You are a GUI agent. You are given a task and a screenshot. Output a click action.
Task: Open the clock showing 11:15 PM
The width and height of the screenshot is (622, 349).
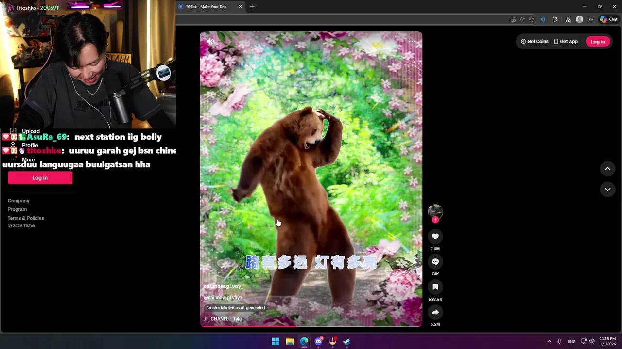pos(607,341)
